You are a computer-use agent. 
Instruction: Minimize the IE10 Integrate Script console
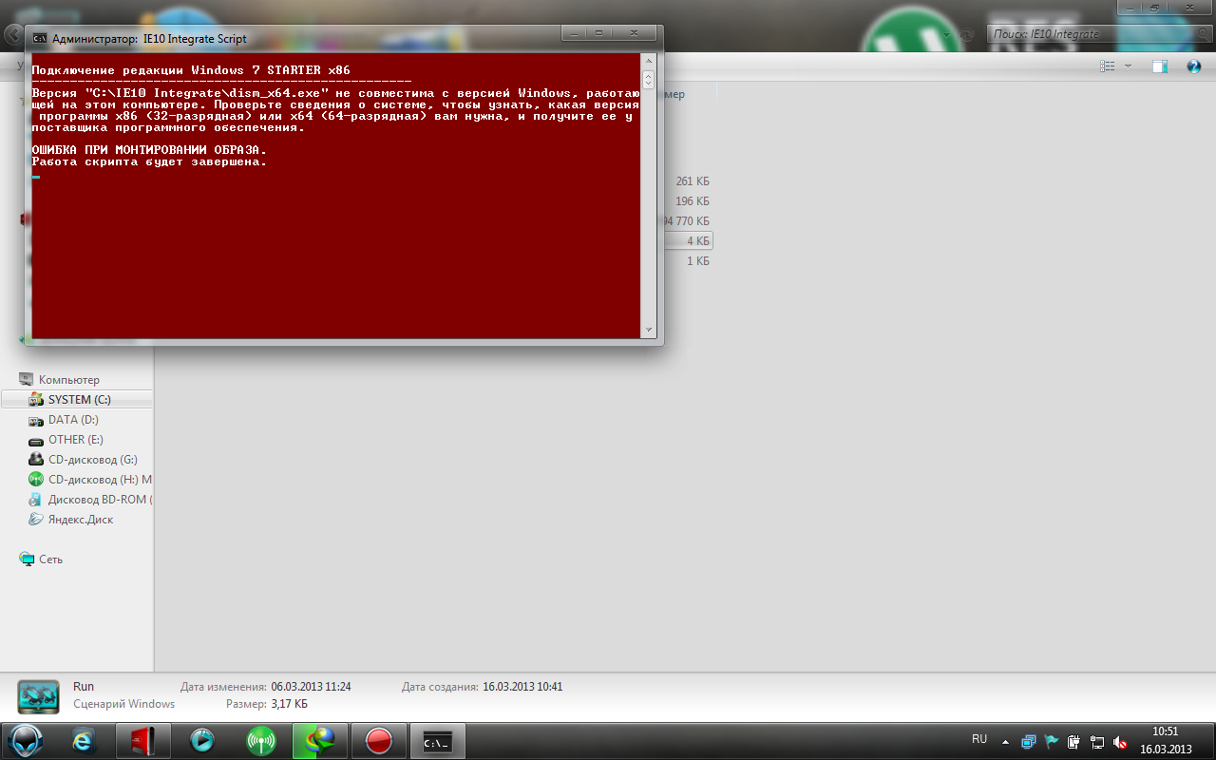(575, 33)
